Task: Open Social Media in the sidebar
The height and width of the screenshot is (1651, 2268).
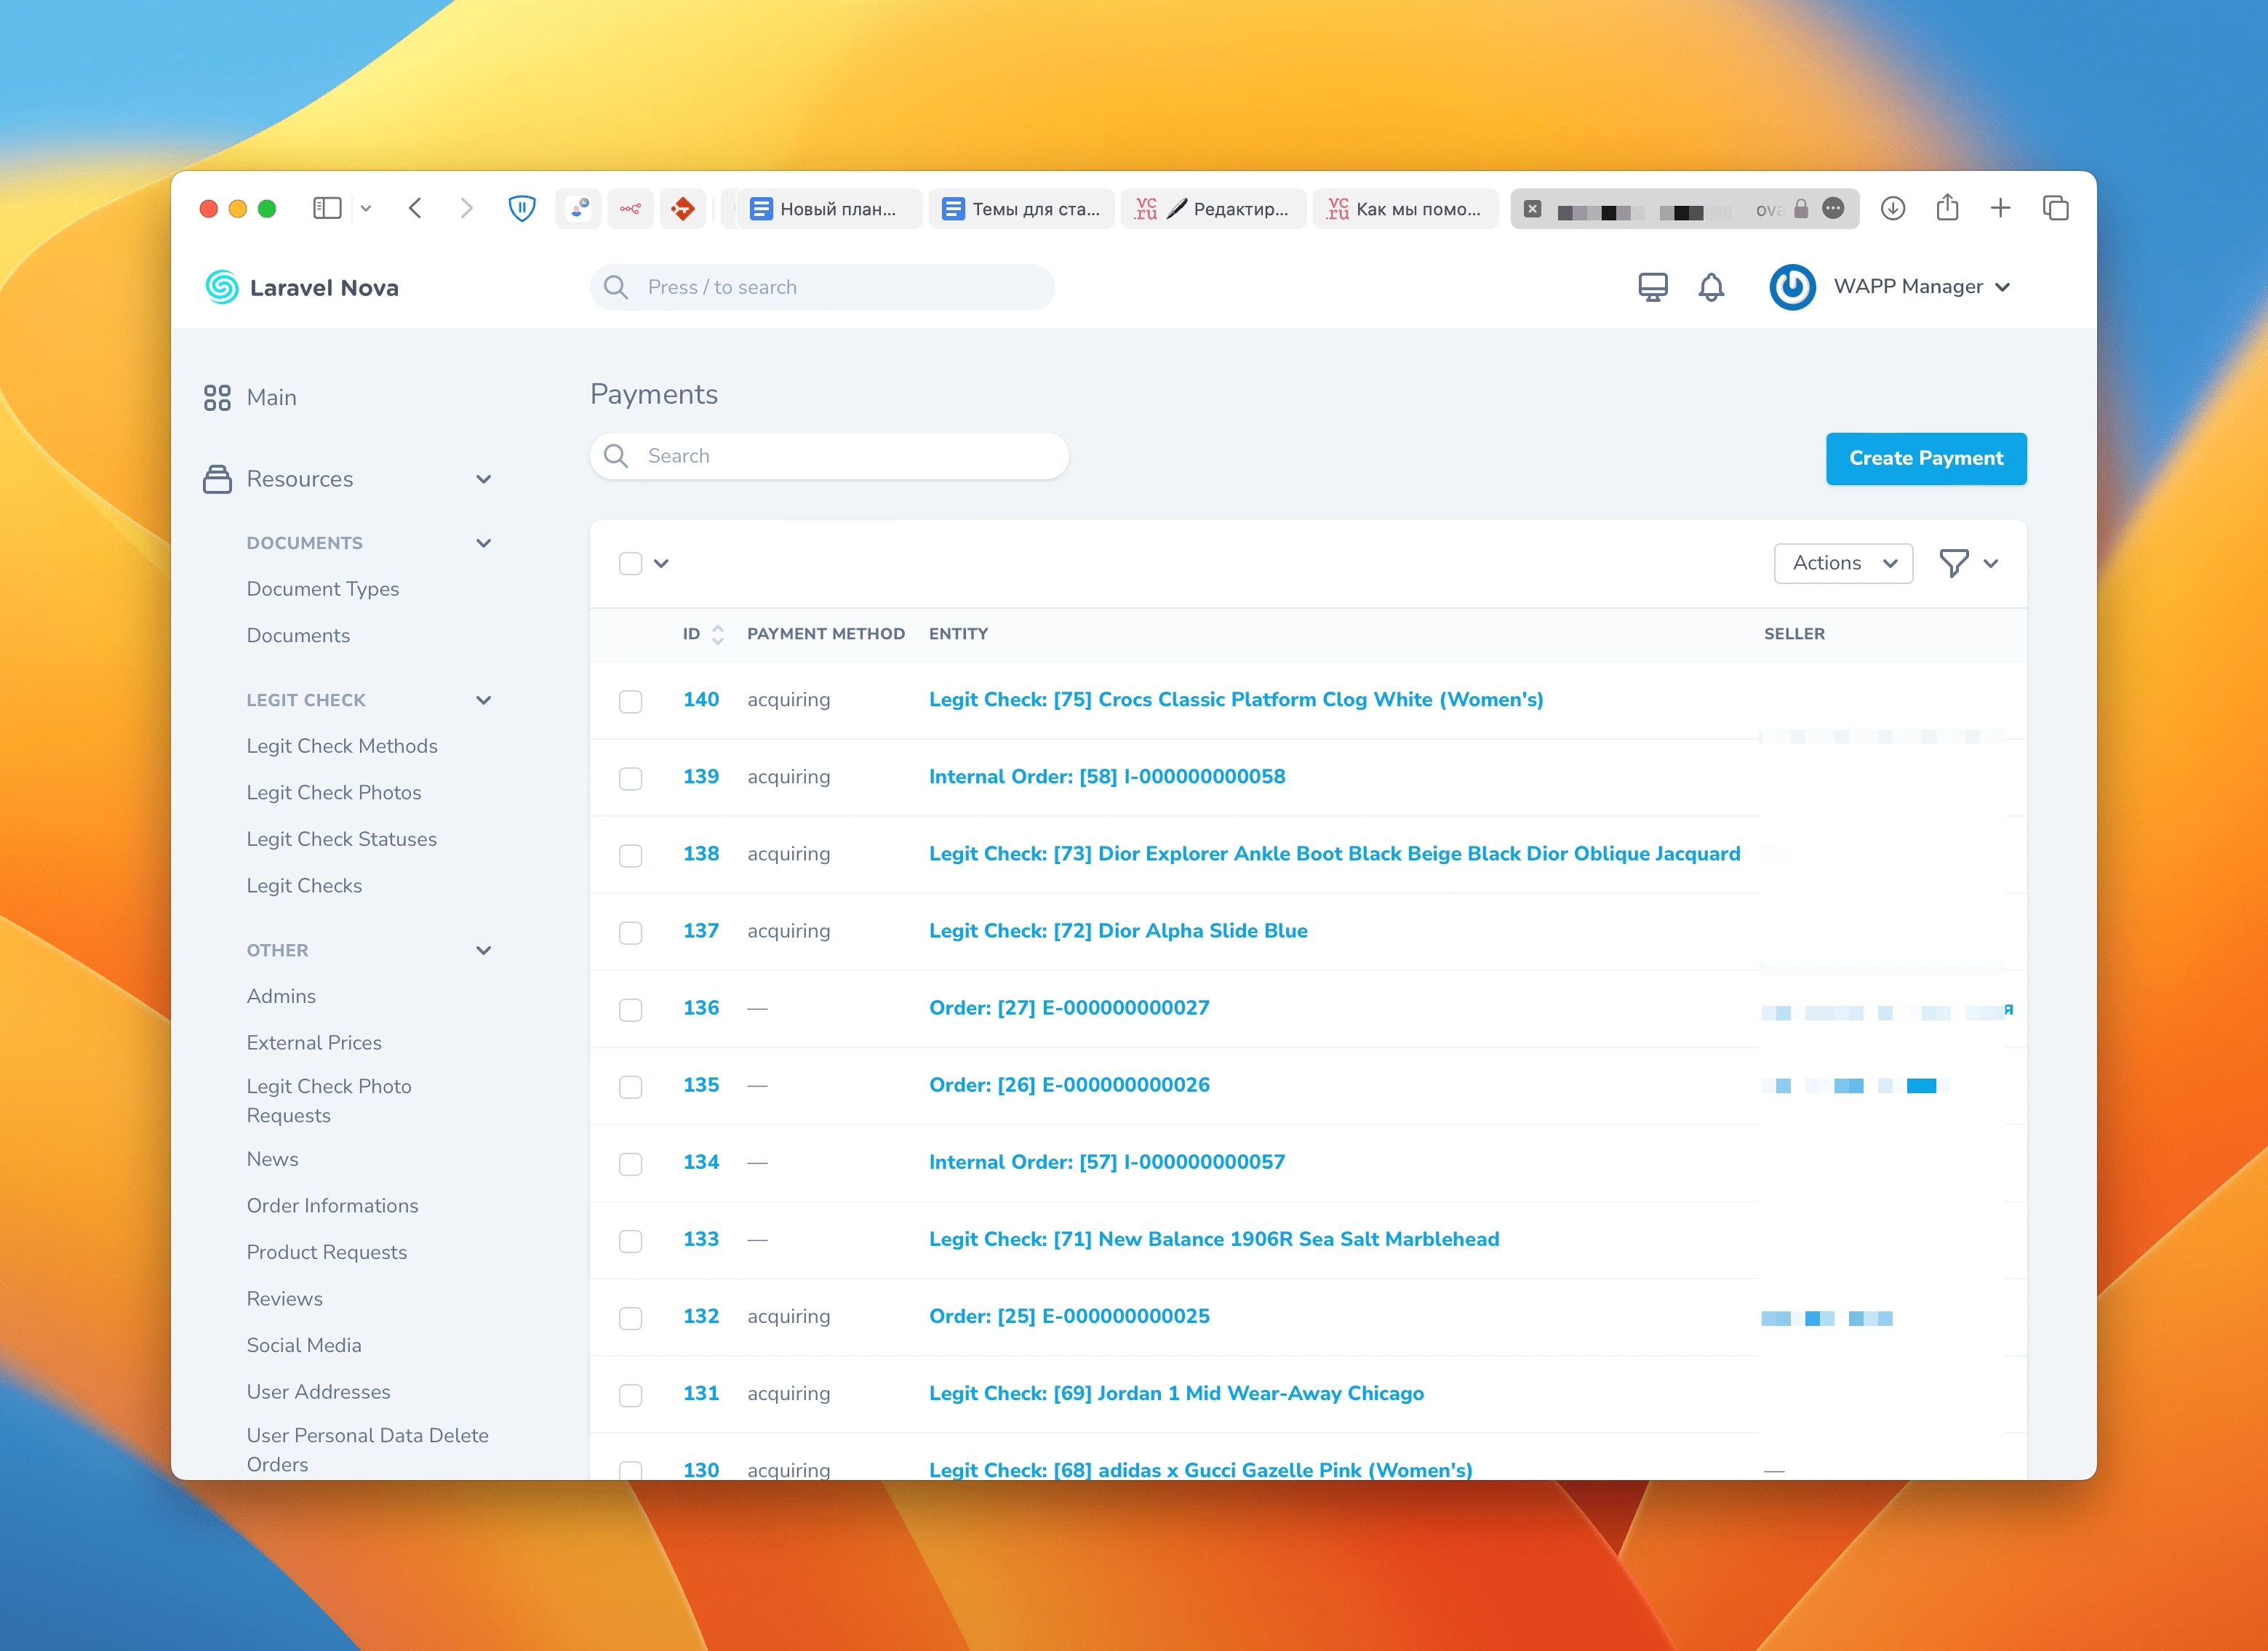Action: pos(304,1345)
